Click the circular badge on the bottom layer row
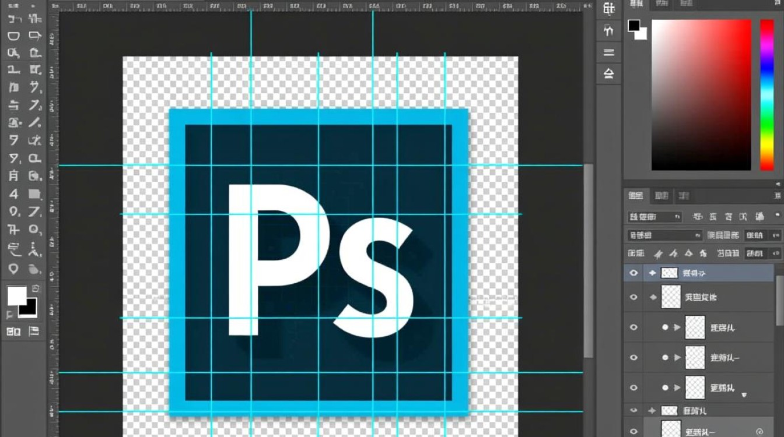Screen dimensions: 784x437 coord(759,432)
